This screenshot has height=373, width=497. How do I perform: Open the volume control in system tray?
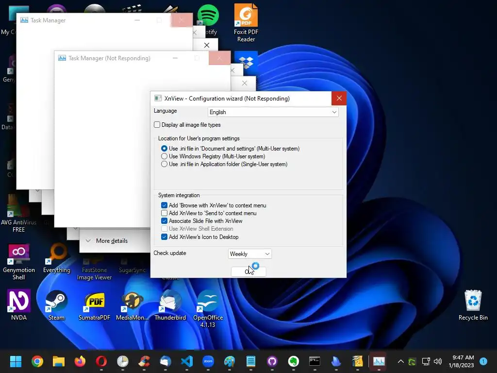click(x=438, y=361)
